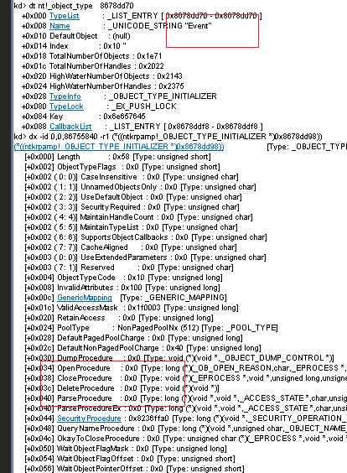This screenshot has height=473, width=347.
Task: Click the CallbackList link
Action: pos(70,127)
